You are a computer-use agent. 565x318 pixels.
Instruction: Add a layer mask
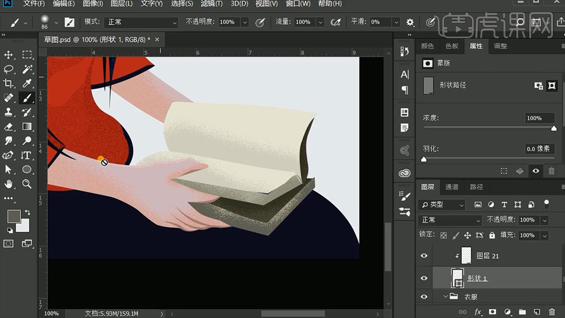tap(492, 312)
